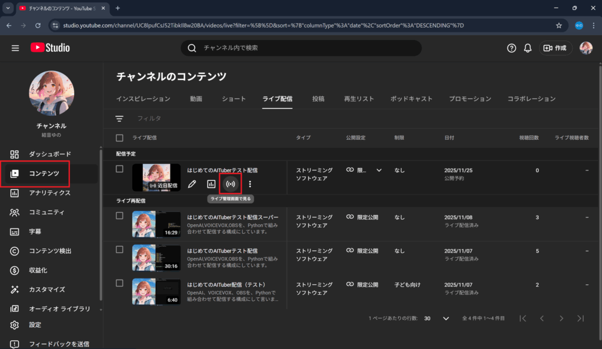Open the live control room icon
The image size is (602, 349).
tap(230, 184)
